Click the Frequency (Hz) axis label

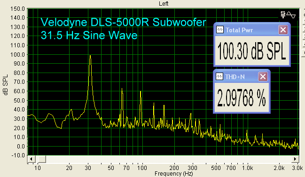[174, 174]
